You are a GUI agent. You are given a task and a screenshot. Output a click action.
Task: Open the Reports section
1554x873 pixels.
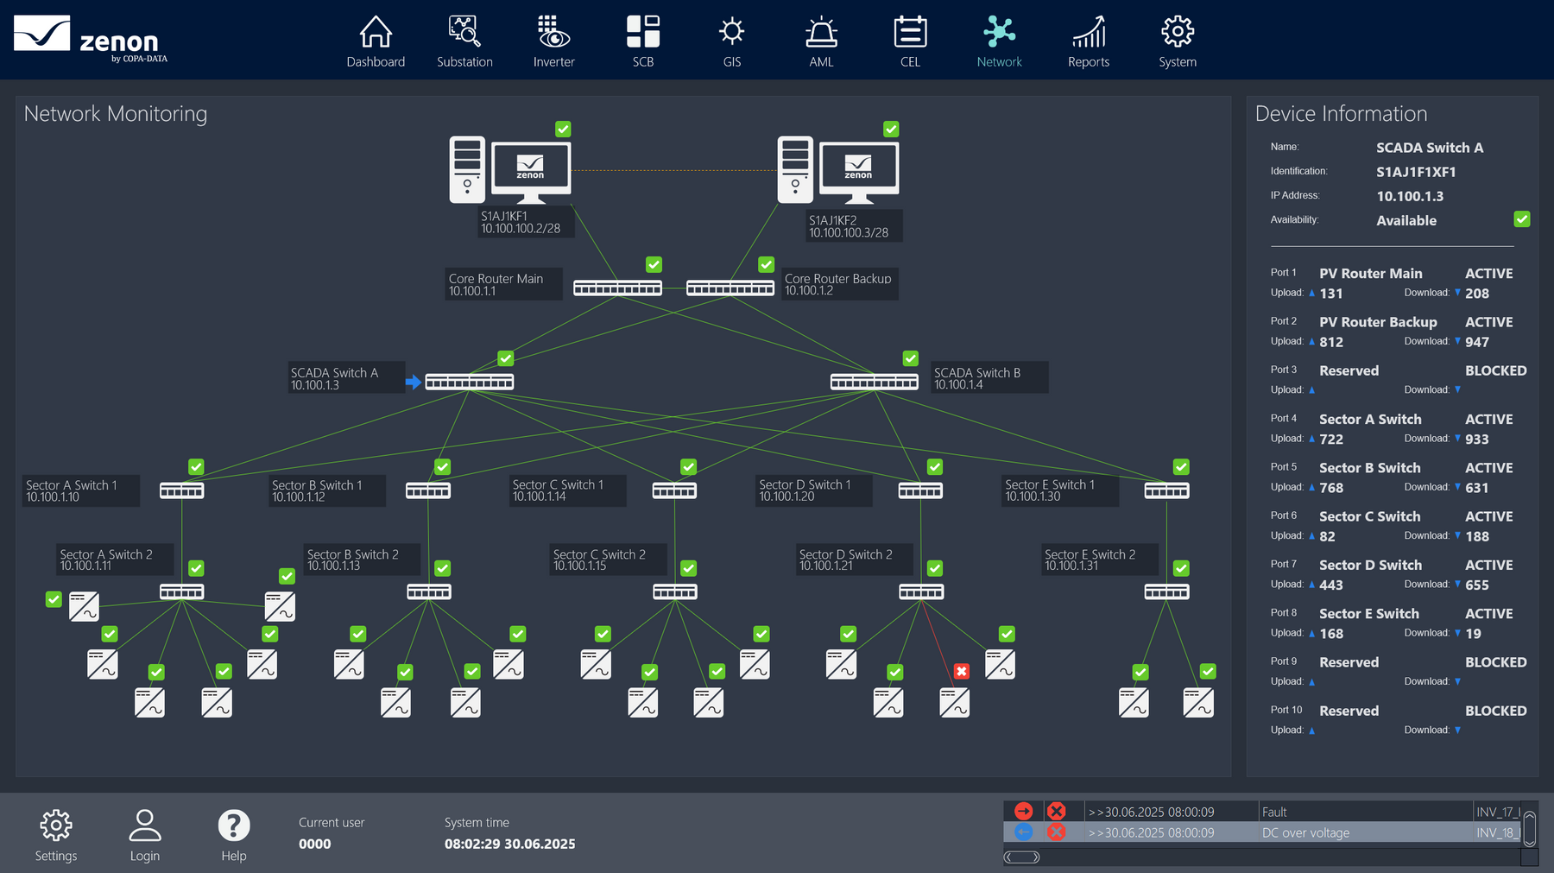coord(1089,41)
